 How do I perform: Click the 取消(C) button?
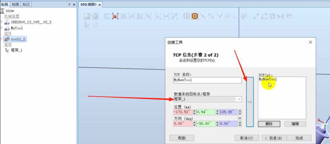pyautogui.click(x=247, y=138)
